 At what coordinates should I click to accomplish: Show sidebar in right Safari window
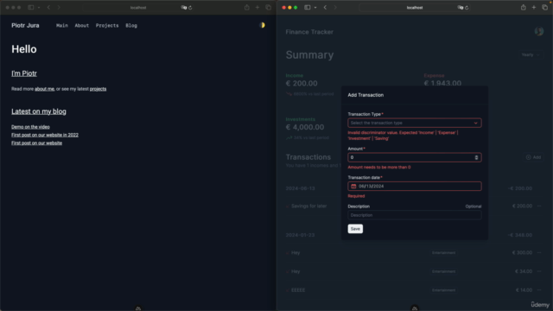click(308, 8)
